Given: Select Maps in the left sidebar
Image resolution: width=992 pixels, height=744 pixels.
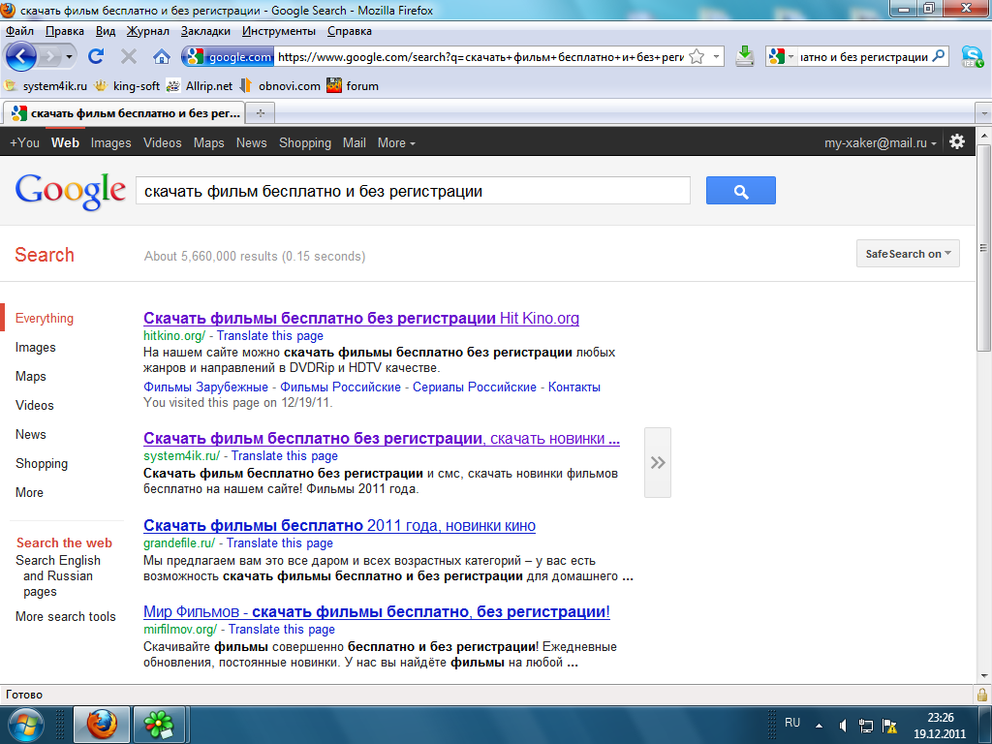Looking at the screenshot, I should tap(30, 377).
